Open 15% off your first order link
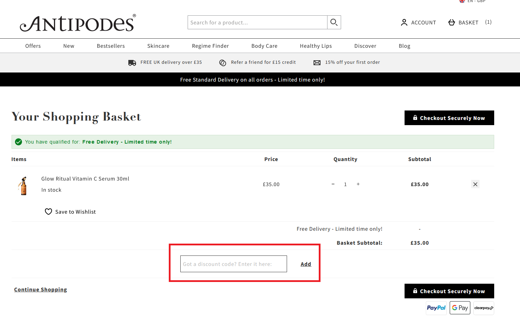This screenshot has width=520, height=321. coord(353,62)
